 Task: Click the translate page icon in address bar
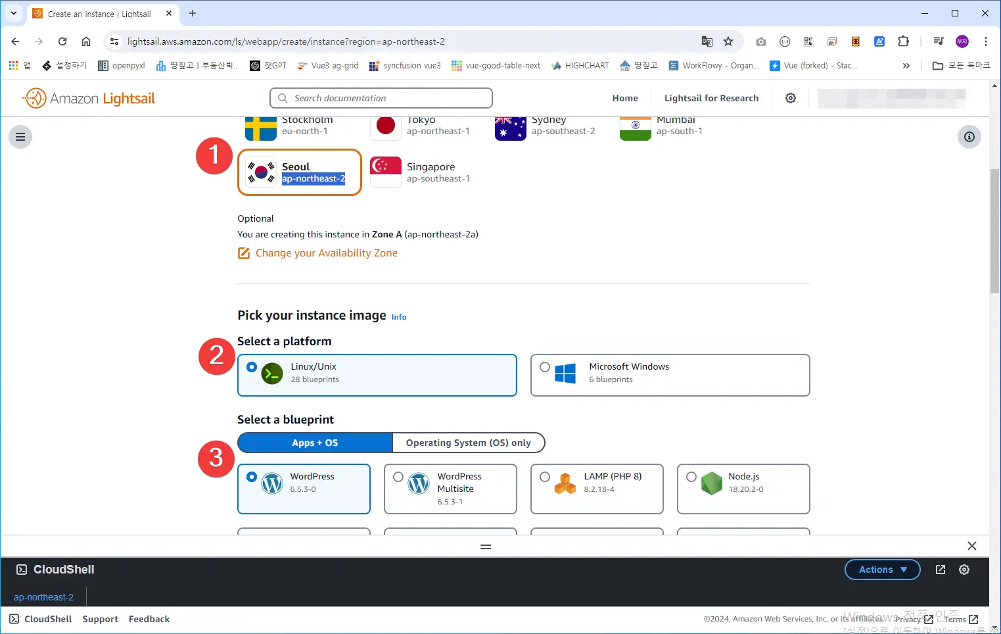pos(707,41)
